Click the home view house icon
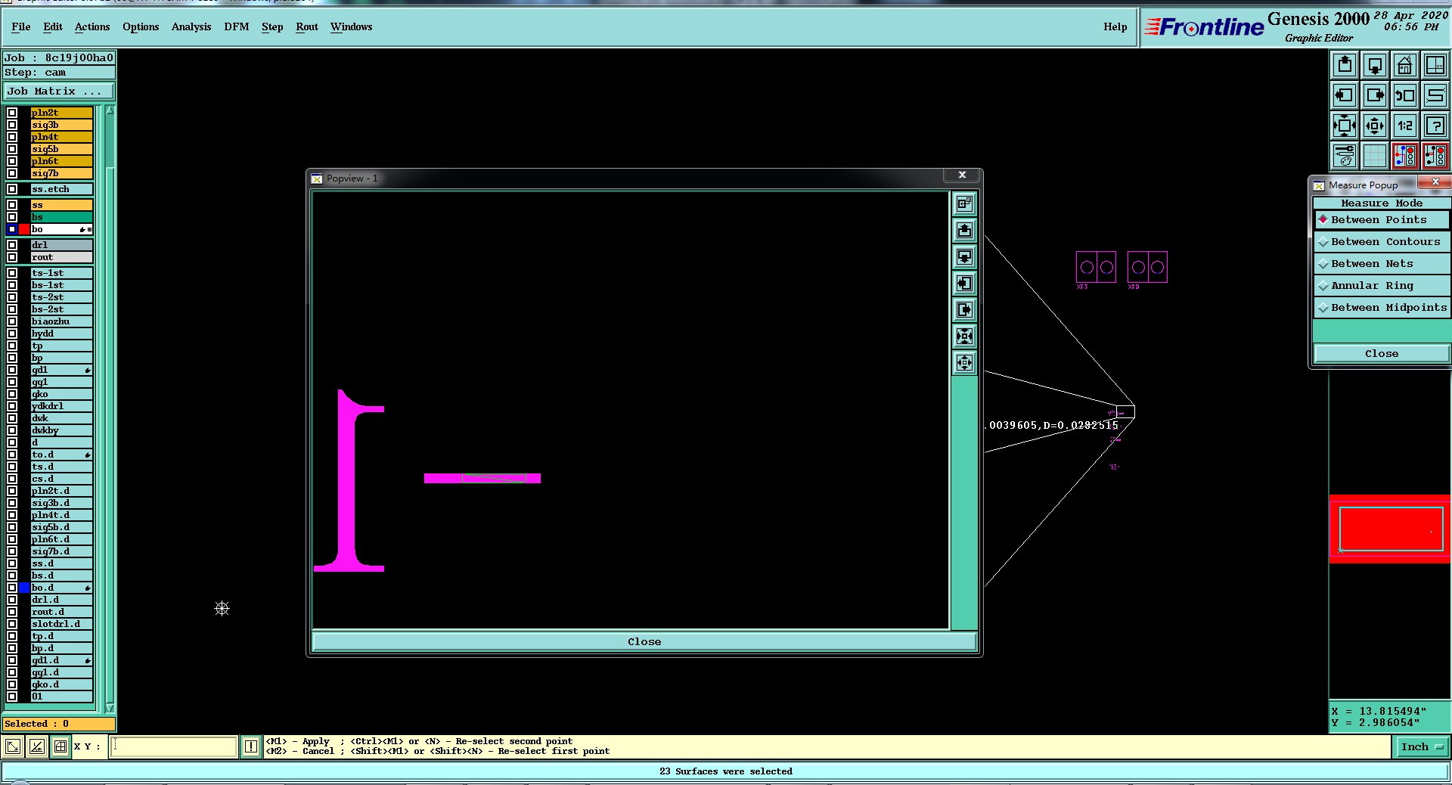Image resolution: width=1452 pixels, height=785 pixels. tap(1405, 66)
